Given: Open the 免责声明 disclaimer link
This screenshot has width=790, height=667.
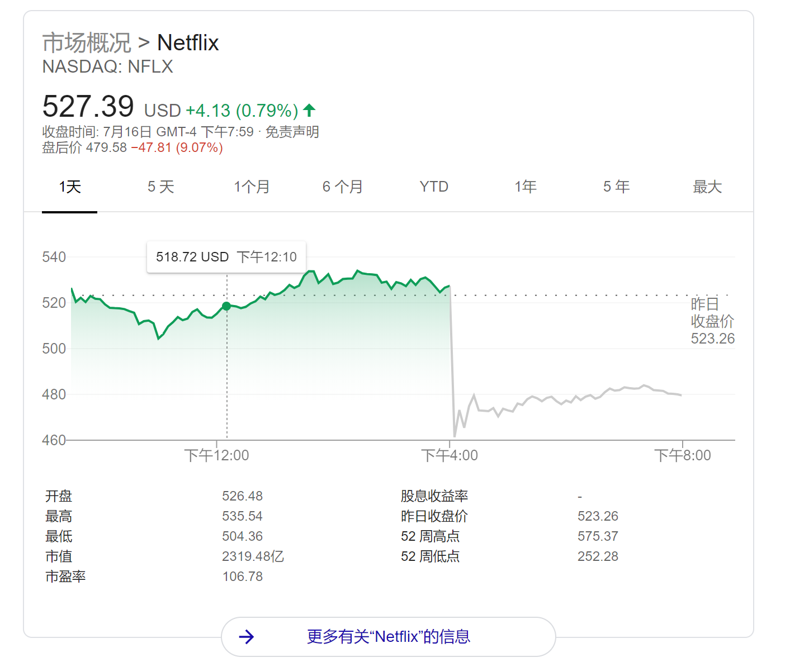Looking at the screenshot, I should [292, 132].
